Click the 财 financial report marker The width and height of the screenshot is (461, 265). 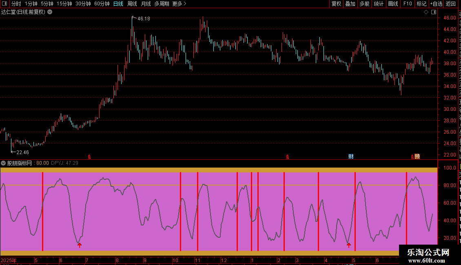coord(351,157)
